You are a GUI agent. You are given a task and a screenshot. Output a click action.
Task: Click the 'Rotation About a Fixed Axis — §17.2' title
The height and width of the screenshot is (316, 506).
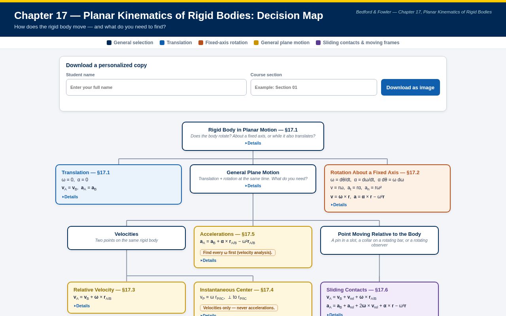pos(375,173)
